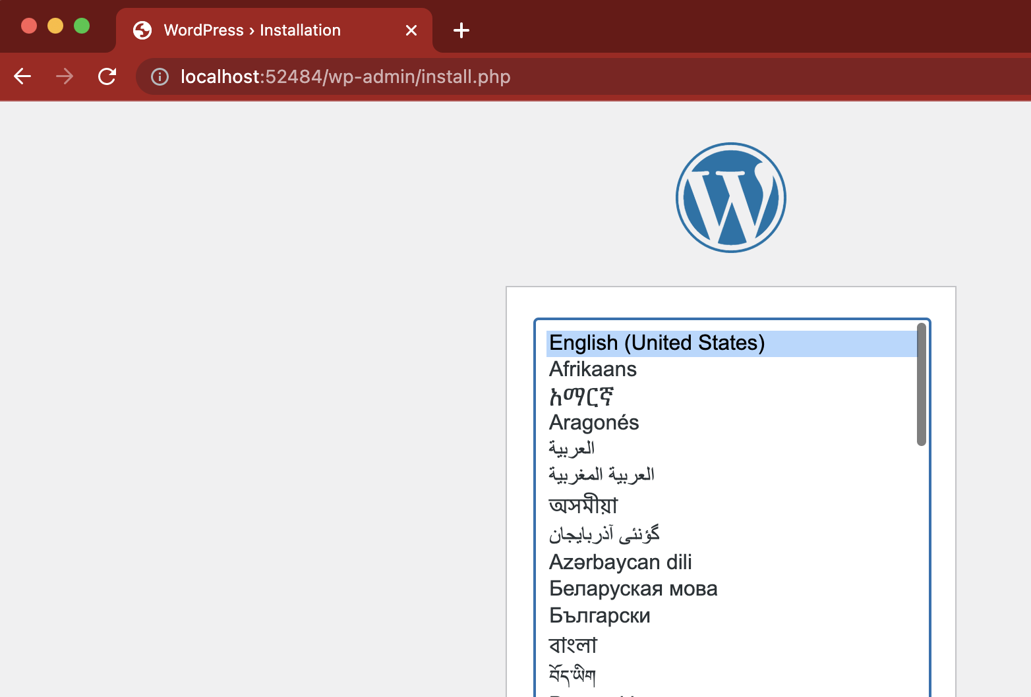The image size is (1031, 697).
Task: Select العربية language option
Action: (732, 449)
